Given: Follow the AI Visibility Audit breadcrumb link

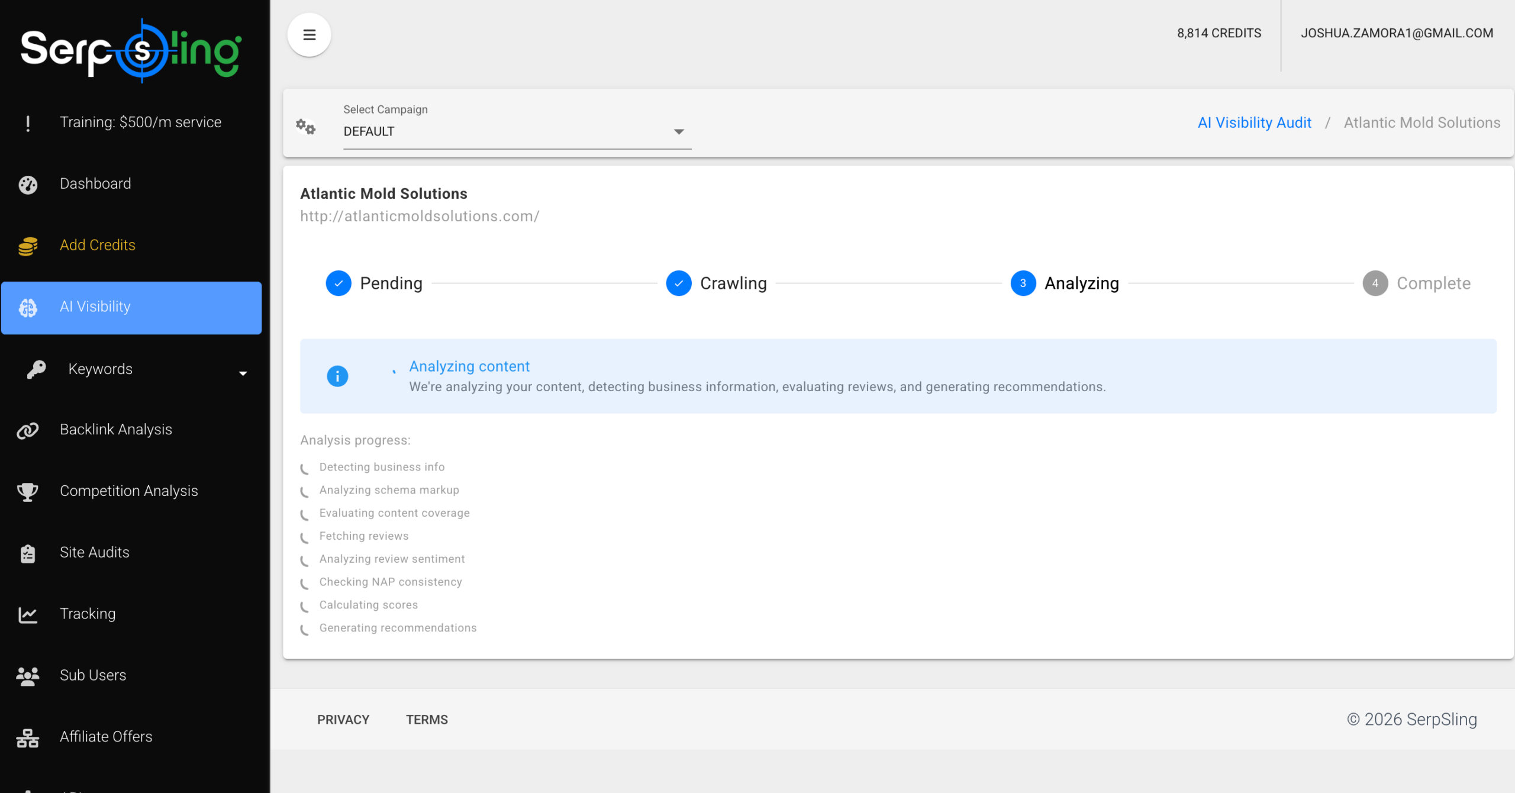Looking at the screenshot, I should 1254,123.
